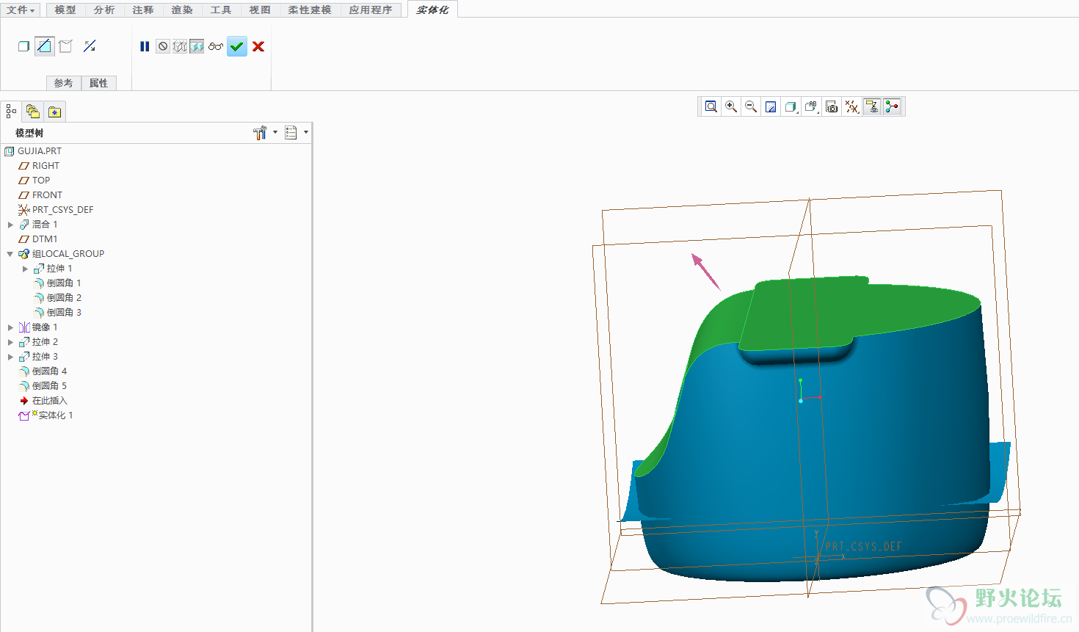Click the zoom out icon
This screenshot has width=1079, height=632.
(x=751, y=106)
